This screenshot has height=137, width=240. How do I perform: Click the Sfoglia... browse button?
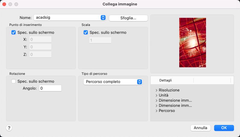coord(128,18)
